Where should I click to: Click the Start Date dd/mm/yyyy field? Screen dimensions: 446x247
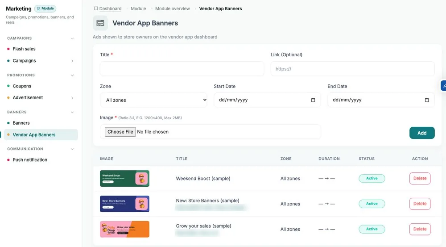(x=267, y=100)
